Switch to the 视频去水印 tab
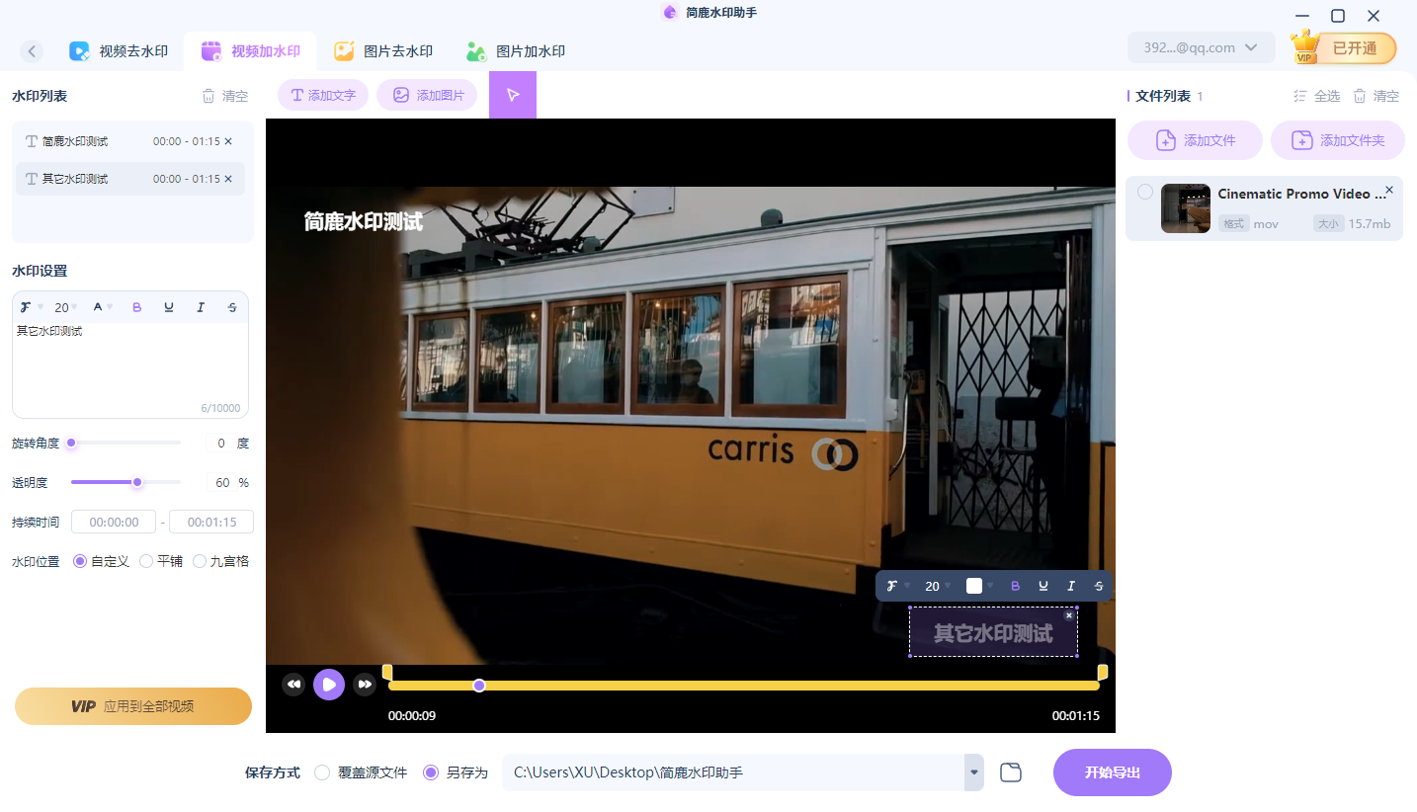Viewport: 1417px width, 812px height. coord(119,51)
